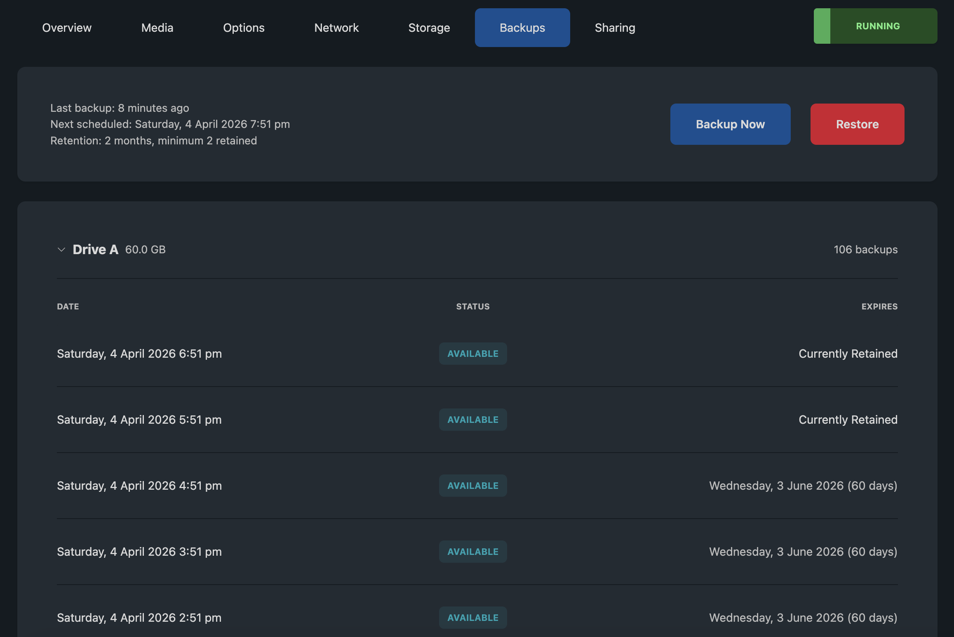This screenshot has width=954, height=637.
Task: Switch to the Sharing tab
Action: (x=615, y=27)
